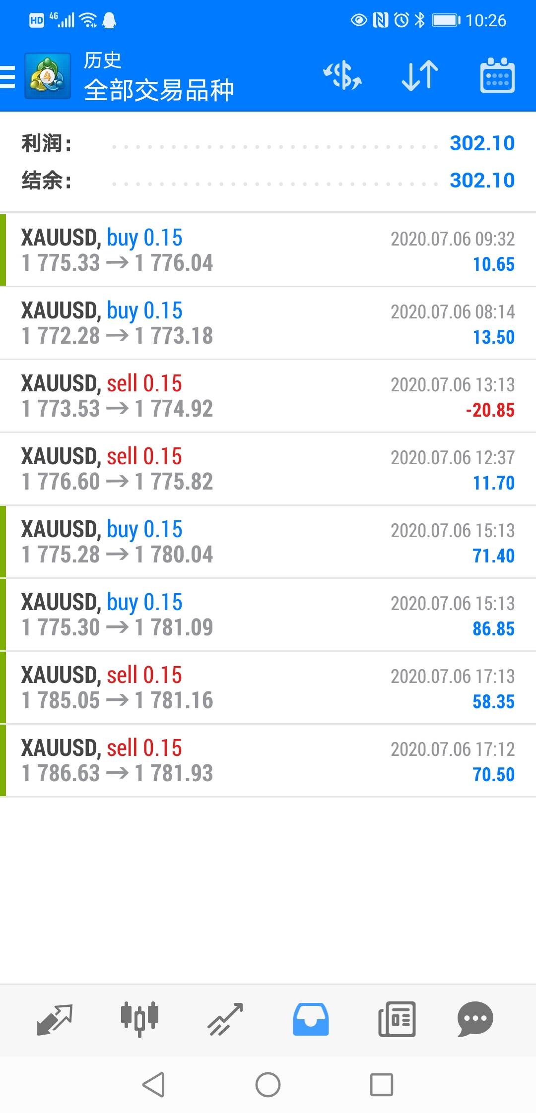This screenshot has height=1113, width=536.
Task: Open the News tab
Action: [397, 1020]
